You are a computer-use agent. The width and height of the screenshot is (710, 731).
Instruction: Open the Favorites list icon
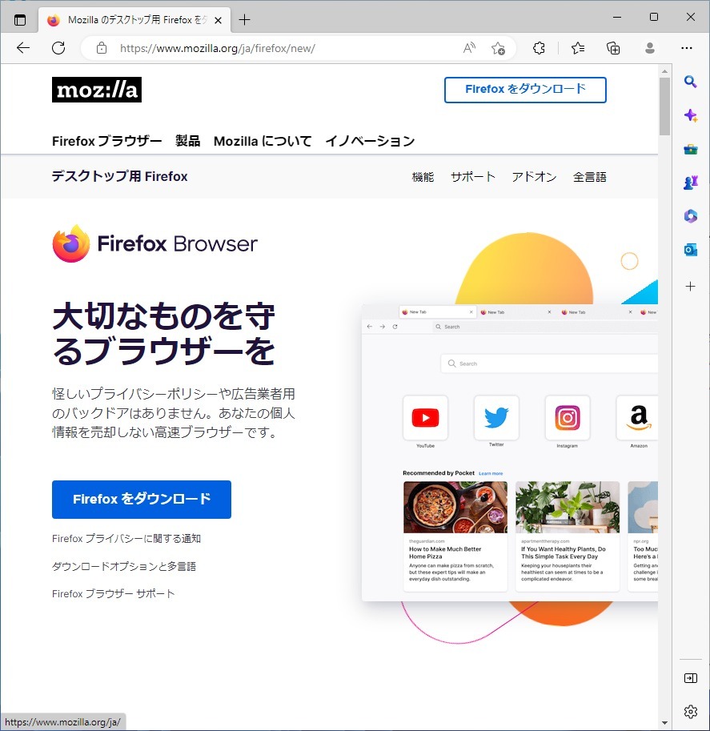coord(578,48)
